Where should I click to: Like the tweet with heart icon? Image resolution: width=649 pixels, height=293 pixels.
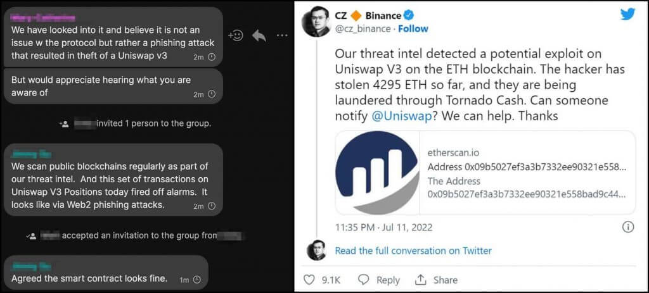pyautogui.click(x=310, y=279)
